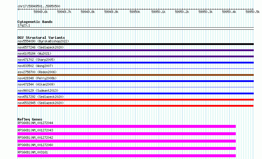Viewport: 262px width, 159px height.
Task: Click the 59950k ruler mark
Action: (135, 12)
